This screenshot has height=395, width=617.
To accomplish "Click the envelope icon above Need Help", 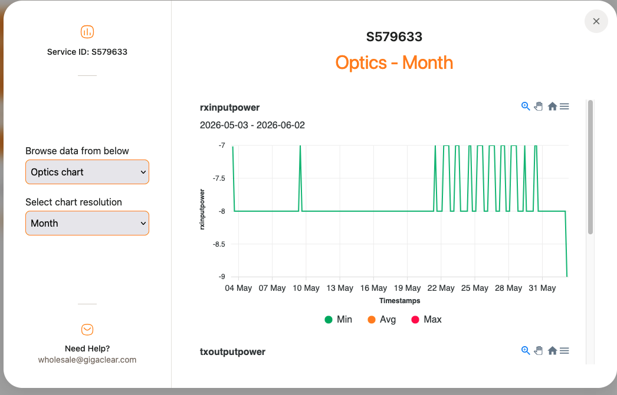I will [x=87, y=330].
